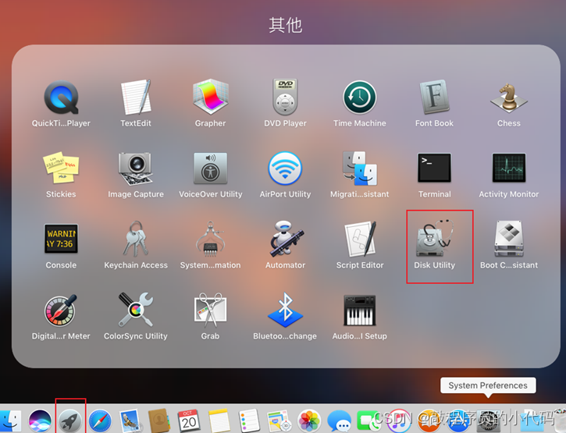Click the folder title 其他

tap(286, 25)
